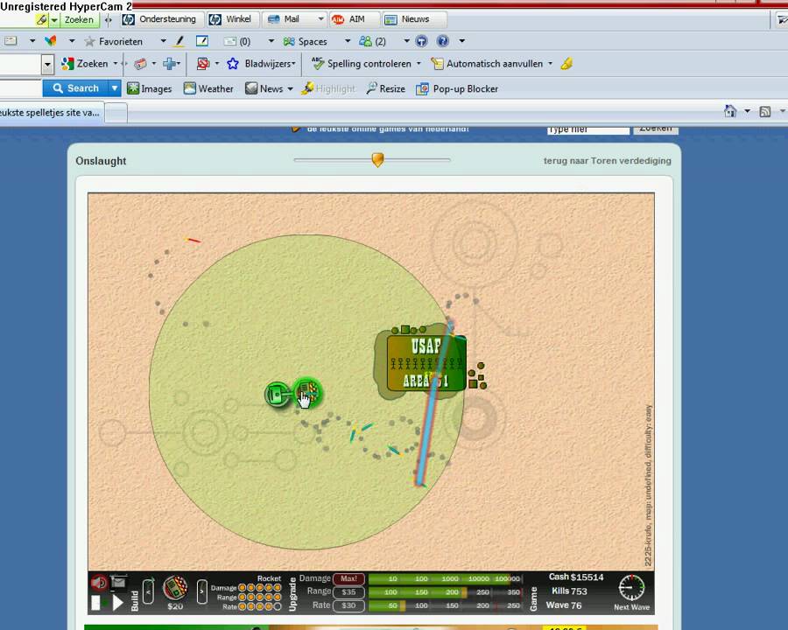The width and height of the screenshot is (788, 630).
Task: Adjust the Onslaught zoom slider handle
Action: click(x=377, y=159)
